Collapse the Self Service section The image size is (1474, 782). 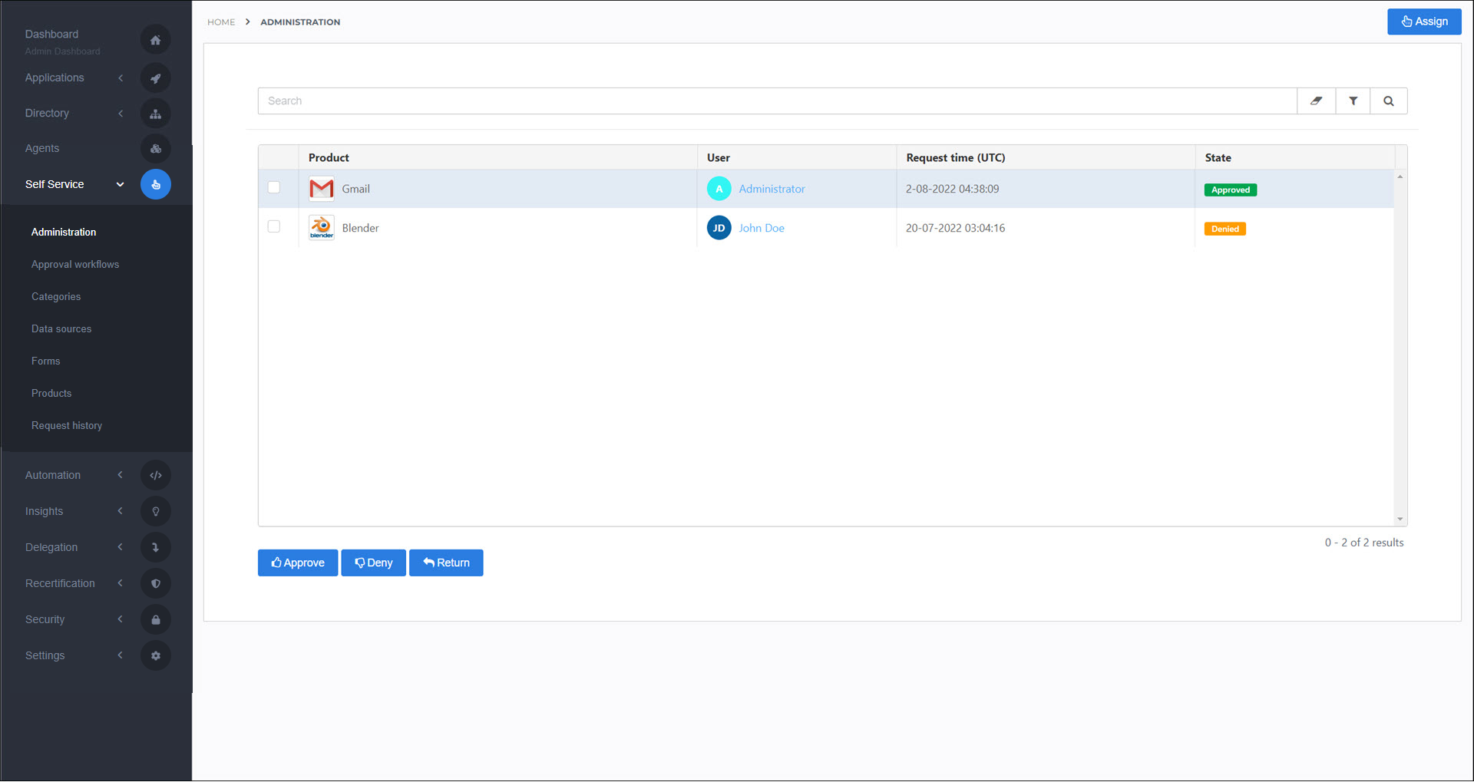[120, 184]
